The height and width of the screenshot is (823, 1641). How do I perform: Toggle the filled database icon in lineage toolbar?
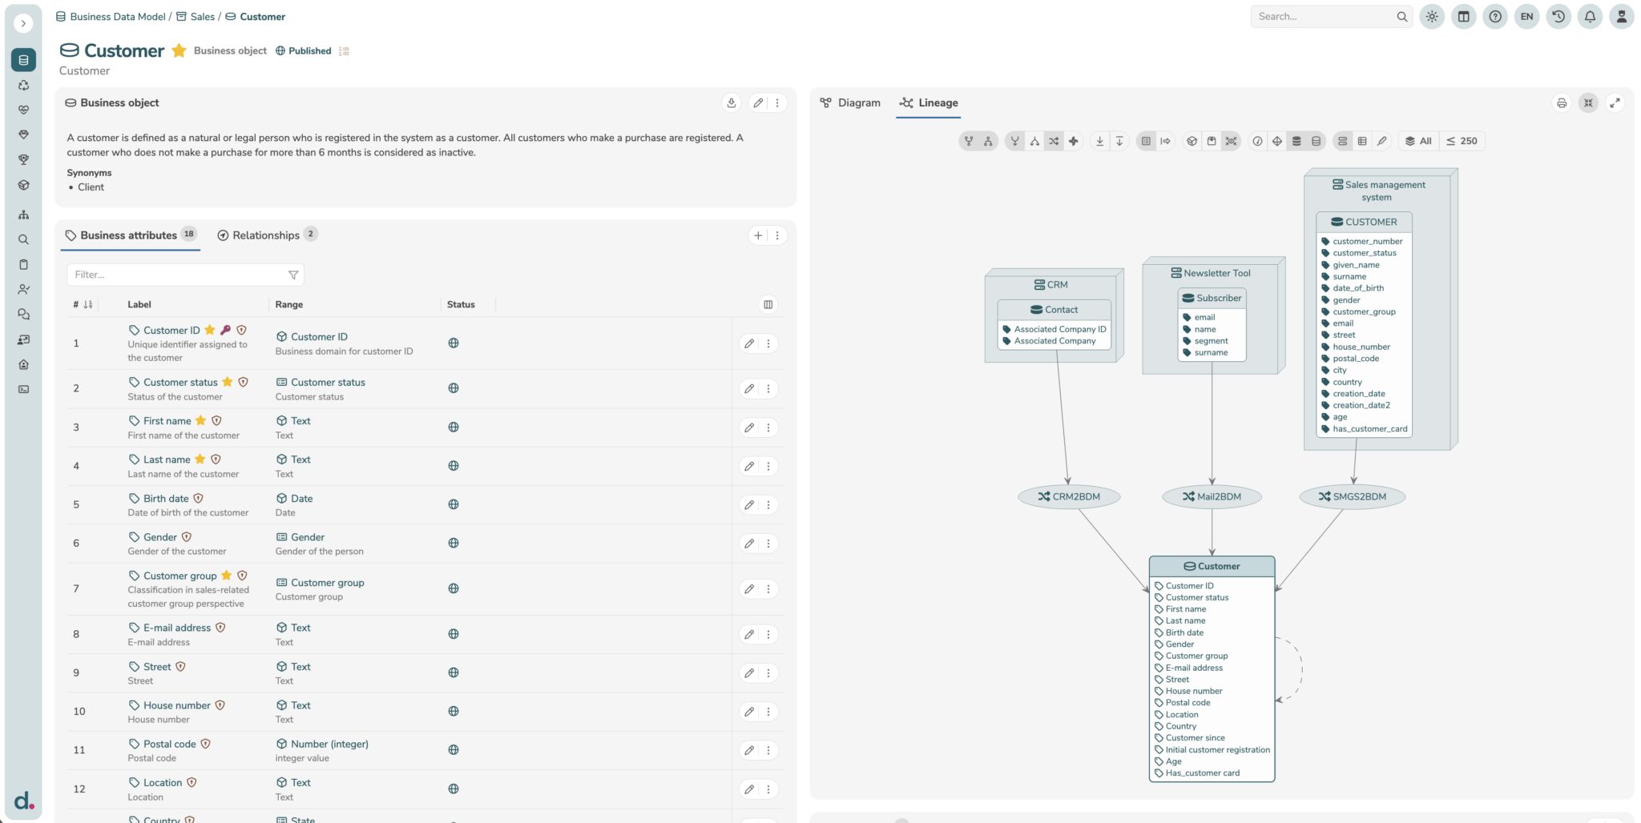point(1296,142)
